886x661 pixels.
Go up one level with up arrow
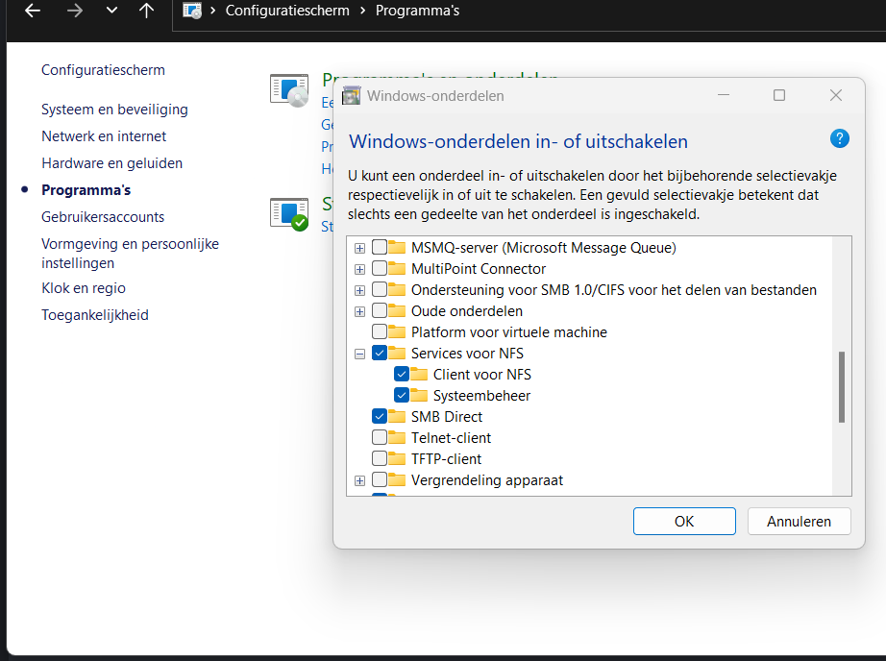tap(146, 11)
